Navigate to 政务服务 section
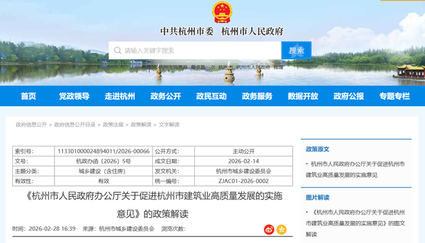The image size is (425, 243). tap(257, 96)
